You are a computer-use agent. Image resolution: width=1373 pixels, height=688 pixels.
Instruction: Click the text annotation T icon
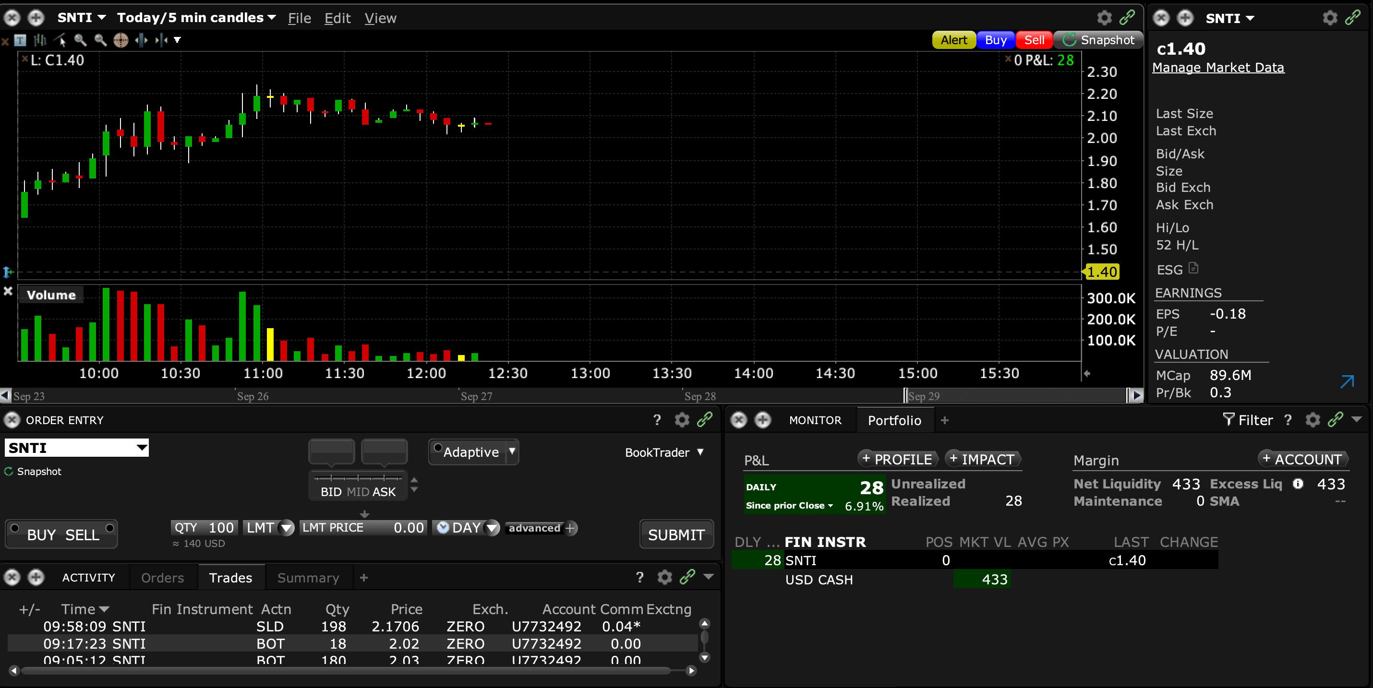click(x=20, y=40)
